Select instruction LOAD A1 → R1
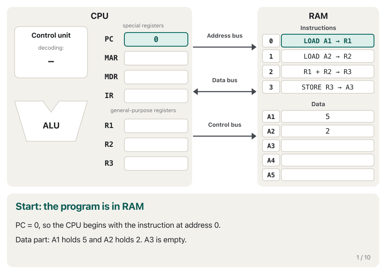This screenshot has width=386, height=274. (327, 41)
